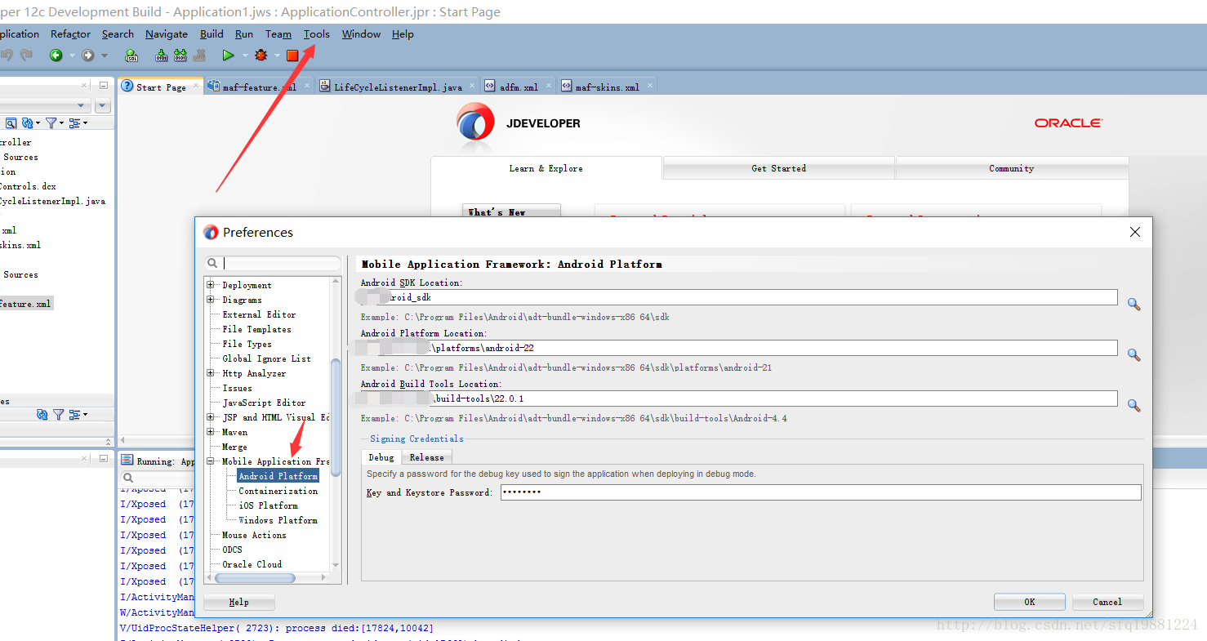Switch to the Community tab

point(1012,168)
